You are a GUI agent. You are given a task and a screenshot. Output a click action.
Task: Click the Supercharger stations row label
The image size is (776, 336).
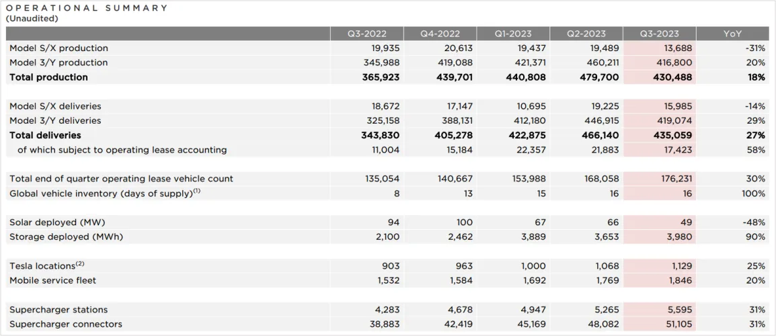[59, 310]
